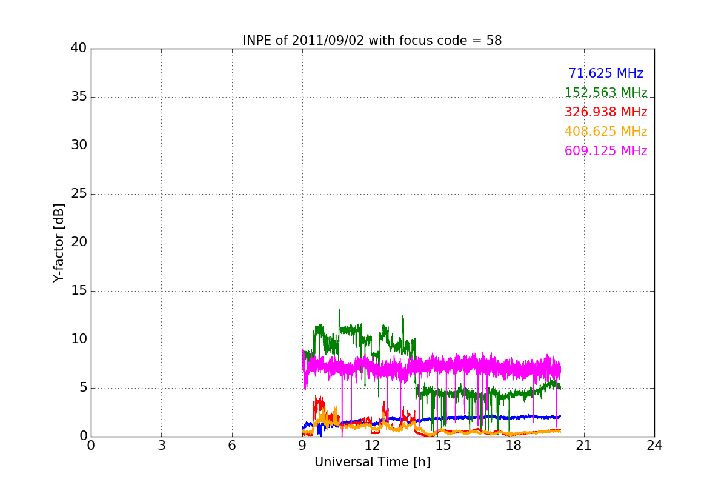The width and height of the screenshot is (727, 485).
Task: Click the x-axis tick label 15
Action: pyautogui.click(x=443, y=446)
